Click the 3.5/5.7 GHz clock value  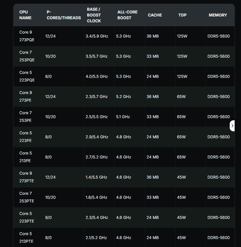pyautogui.click(x=97, y=56)
